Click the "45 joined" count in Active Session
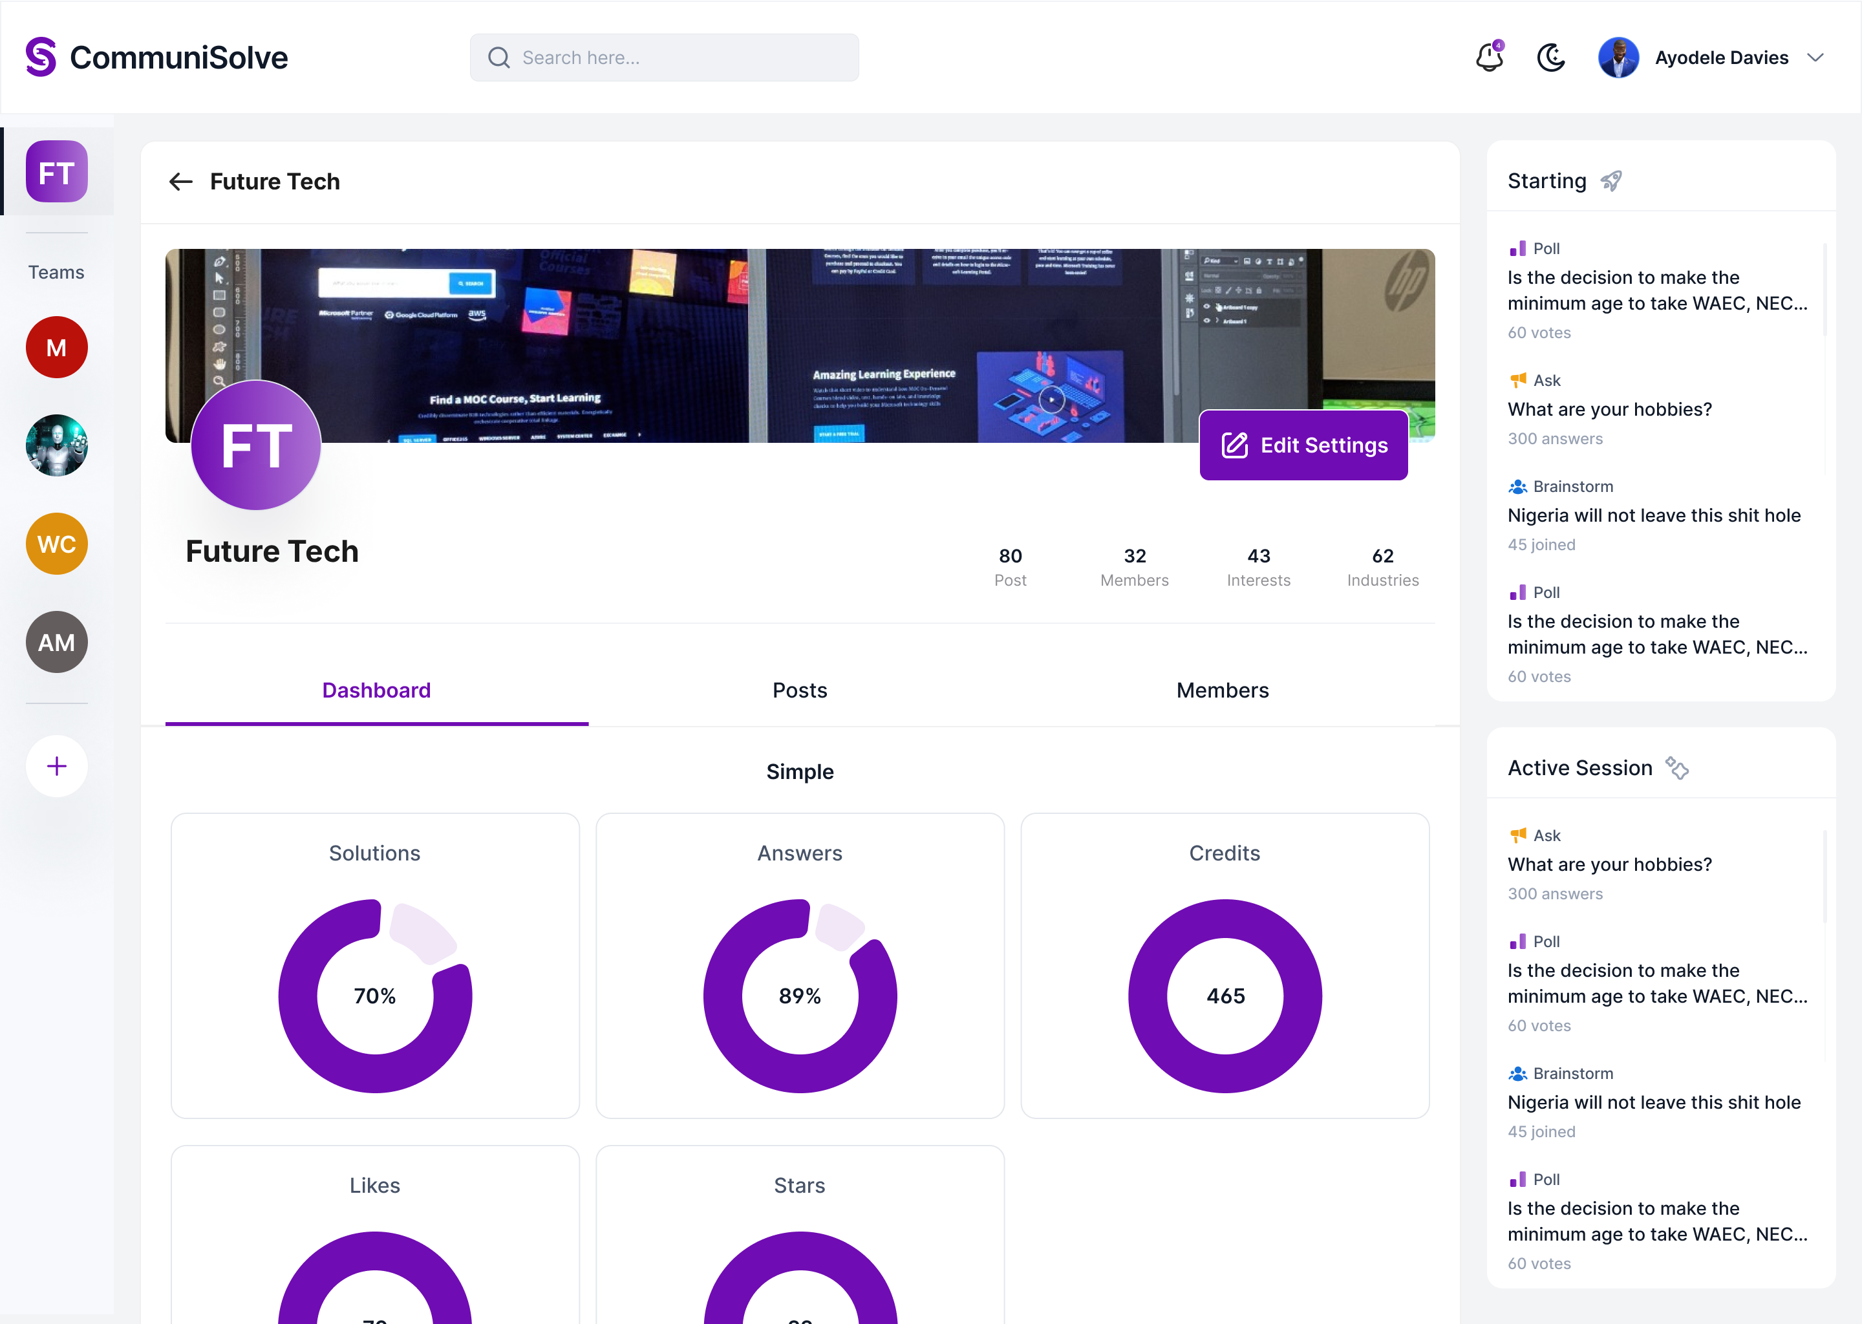The width and height of the screenshot is (1862, 1324). click(x=1541, y=1131)
